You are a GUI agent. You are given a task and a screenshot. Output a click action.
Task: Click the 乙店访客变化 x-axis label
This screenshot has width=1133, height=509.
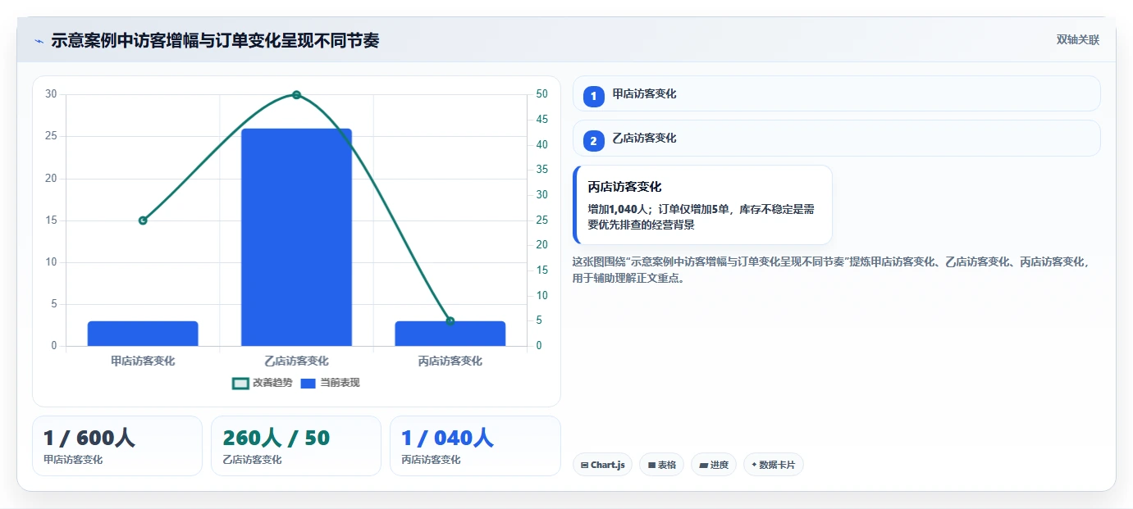coord(296,361)
